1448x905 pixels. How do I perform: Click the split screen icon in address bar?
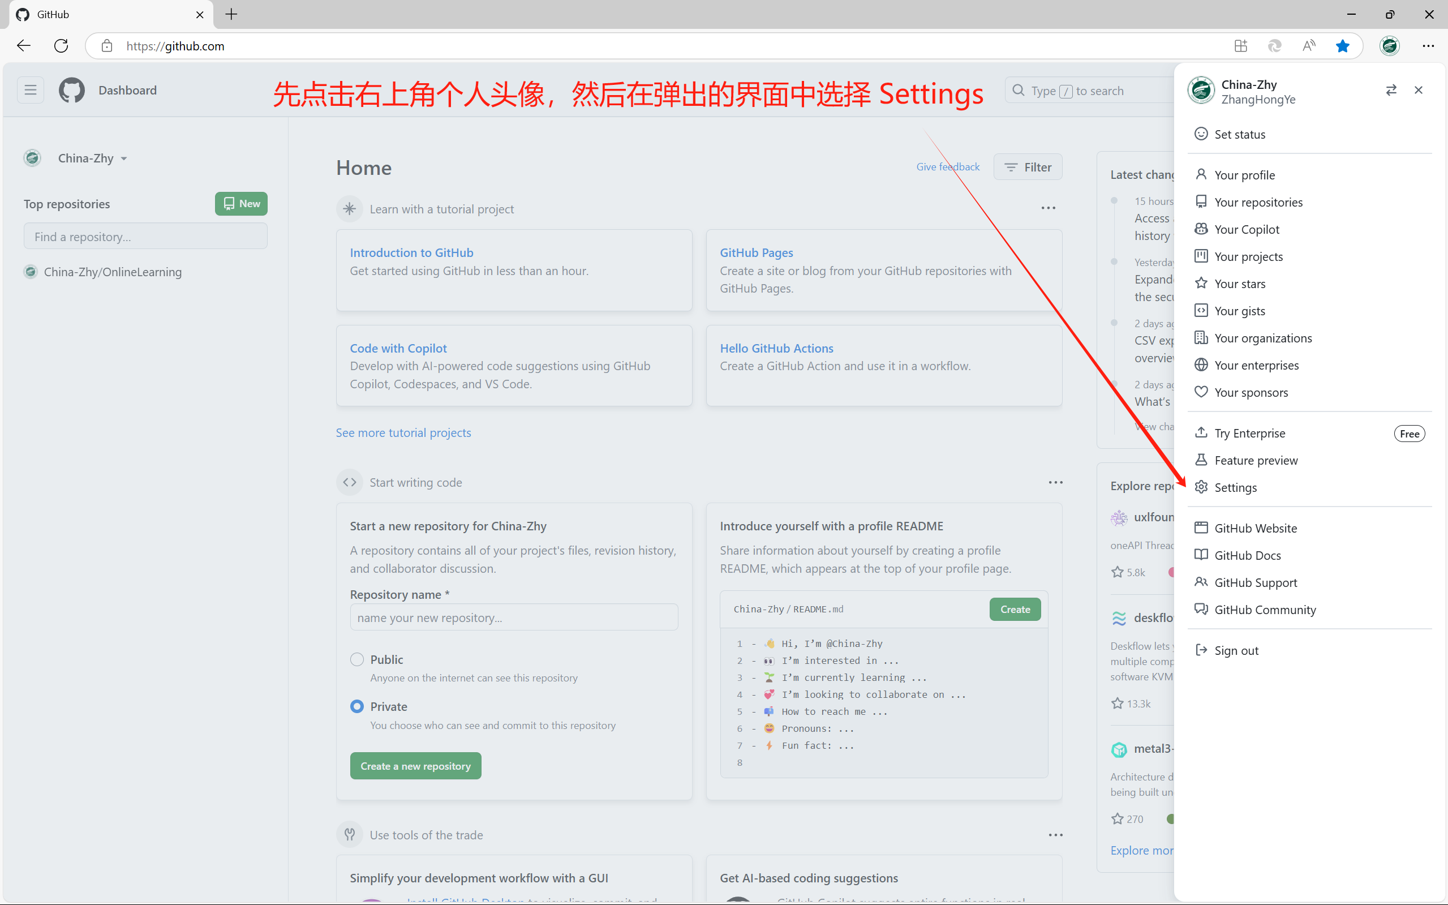(x=1240, y=46)
